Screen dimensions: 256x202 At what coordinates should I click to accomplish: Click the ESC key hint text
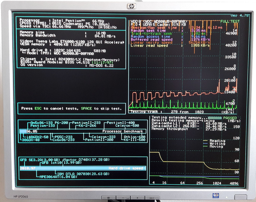pyautogui.click(x=38, y=108)
